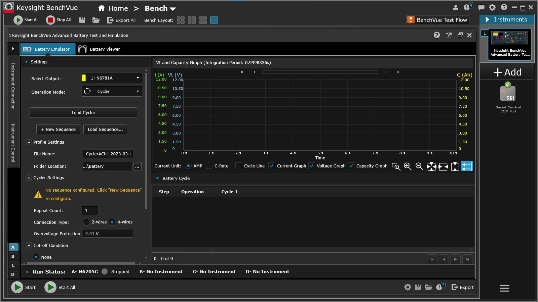Enable the Cycle Line checkbox
Image resolution: width=538 pixels, height=302 pixels.
(x=239, y=166)
